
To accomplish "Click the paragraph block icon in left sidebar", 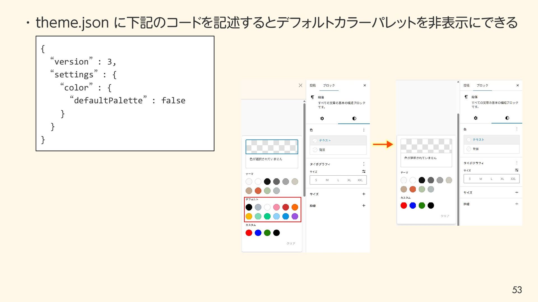I will click(x=312, y=97).
